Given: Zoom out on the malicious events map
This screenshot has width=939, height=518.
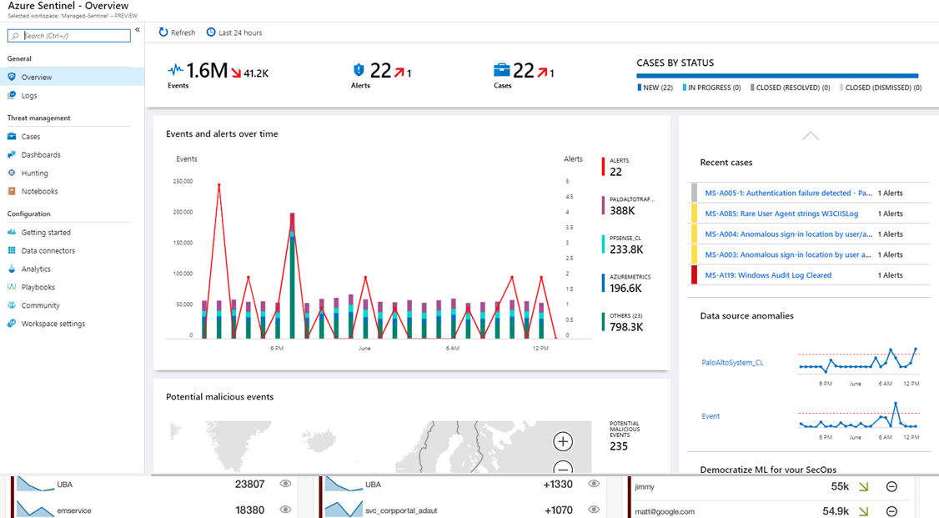Looking at the screenshot, I should click(562, 467).
